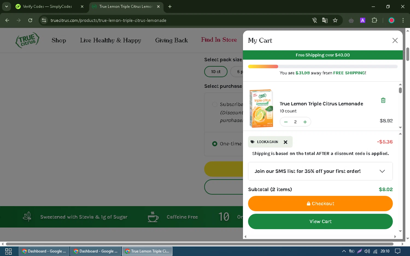
Task: Decrease lemonade quantity with minus button
Action: tap(286, 122)
